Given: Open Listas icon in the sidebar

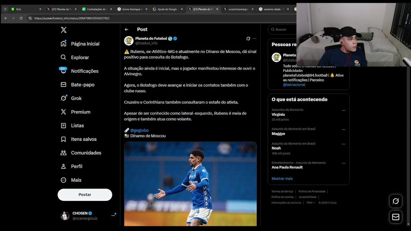Looking at the screenshot, I should coord(64,125).
